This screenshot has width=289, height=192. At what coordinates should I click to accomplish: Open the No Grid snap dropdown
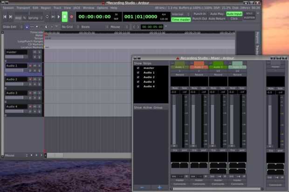pyautogui.click(x=70, y=27)
